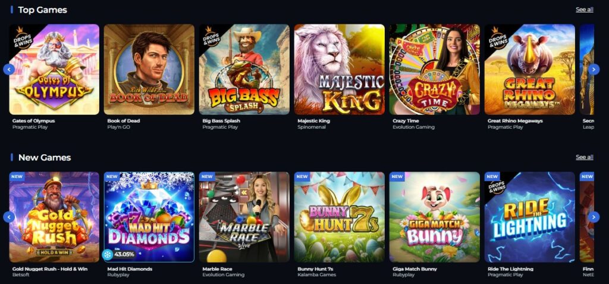This screenshot has width=609, height=284.
Task: Click the Top Games left arrow
Action: pos(9,69)
